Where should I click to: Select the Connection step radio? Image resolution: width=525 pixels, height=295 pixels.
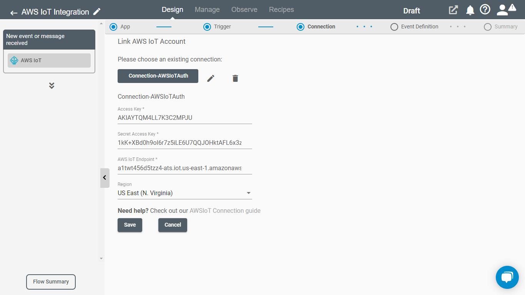301,27
